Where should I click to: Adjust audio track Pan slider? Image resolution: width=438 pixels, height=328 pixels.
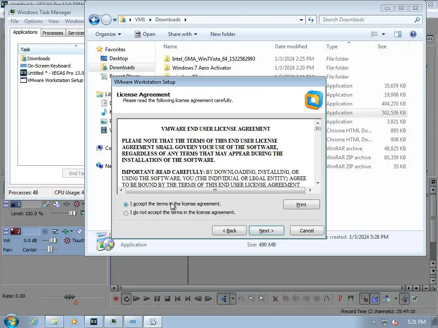pos(50,249)
